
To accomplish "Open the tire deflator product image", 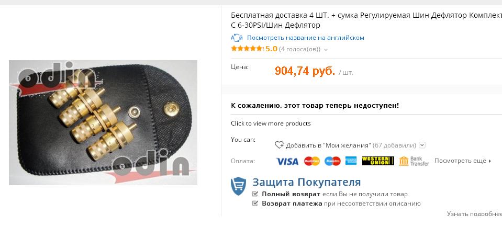I will click(103, 122).
